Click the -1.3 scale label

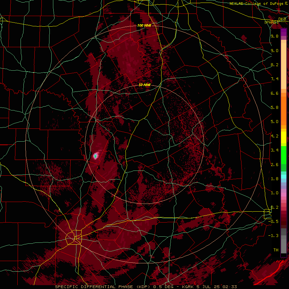point(273,236)
